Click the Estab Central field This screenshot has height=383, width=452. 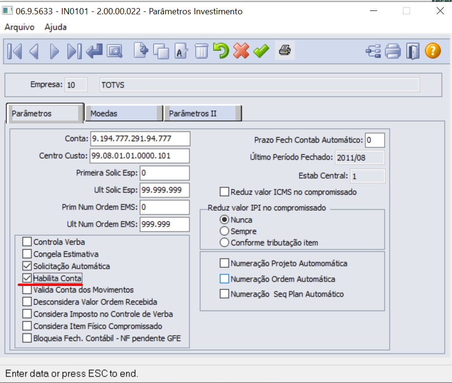pos(368,176)
